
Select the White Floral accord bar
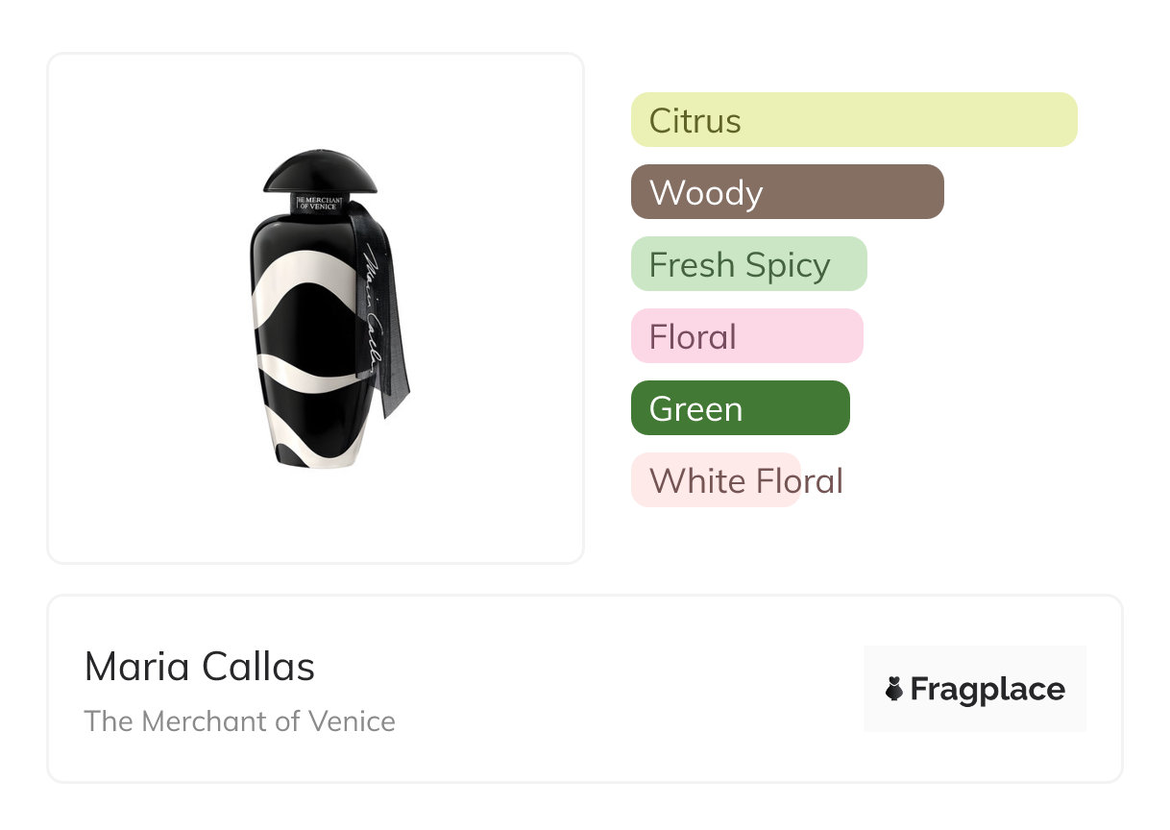(716, 480)
